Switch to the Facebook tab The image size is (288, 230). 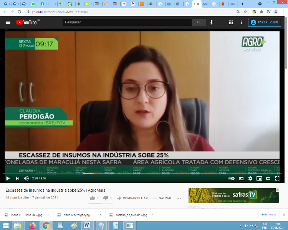pos(42,4)
